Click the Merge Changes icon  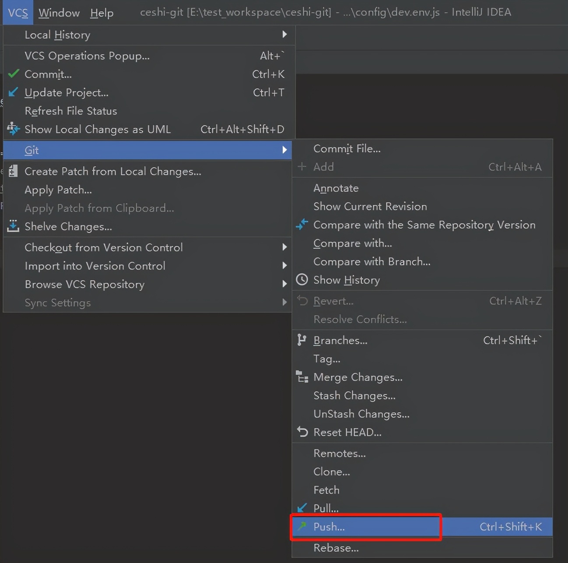click(302, 377)
